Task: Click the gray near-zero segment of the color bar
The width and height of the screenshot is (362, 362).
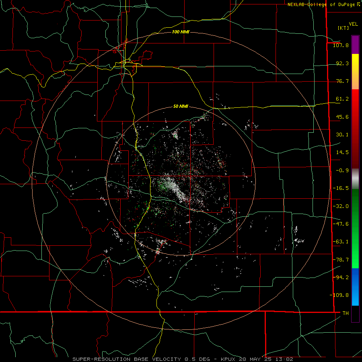Action: click(x=355, y=179)
